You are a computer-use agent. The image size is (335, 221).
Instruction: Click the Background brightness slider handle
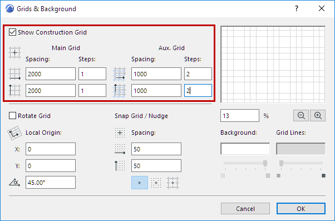(265, 163)
